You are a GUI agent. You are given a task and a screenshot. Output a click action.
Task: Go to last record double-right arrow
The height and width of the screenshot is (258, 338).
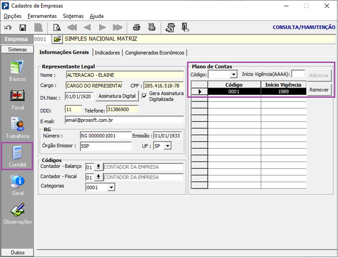(117, 28)
